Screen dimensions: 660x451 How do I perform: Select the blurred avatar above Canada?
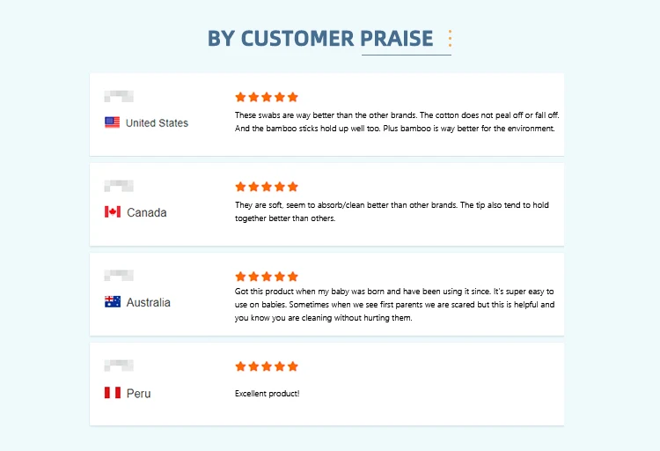(119, 186)
